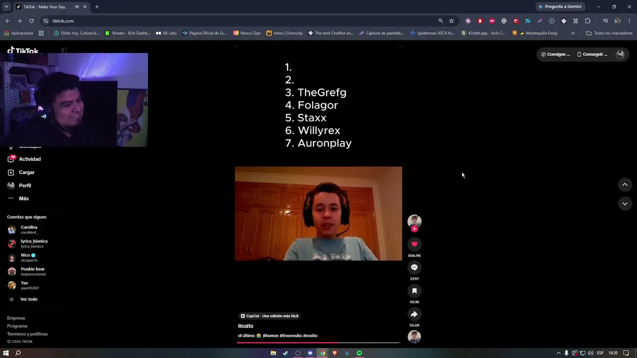Screen dimensions: 637x358
Task: Open the Términos y políticas footer link
Action: (27, 334)
